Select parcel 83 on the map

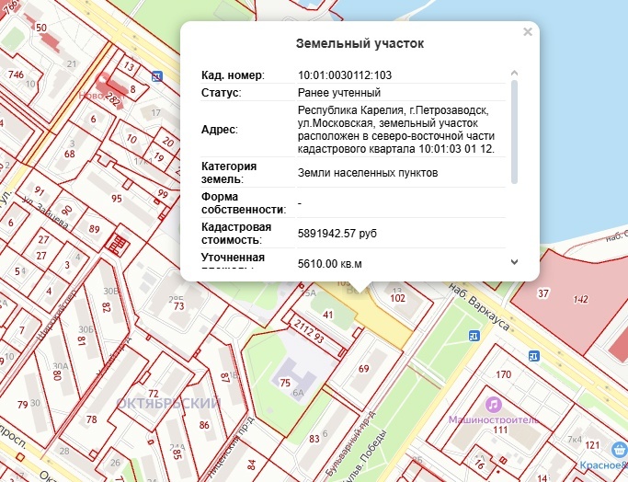point(314,439)
